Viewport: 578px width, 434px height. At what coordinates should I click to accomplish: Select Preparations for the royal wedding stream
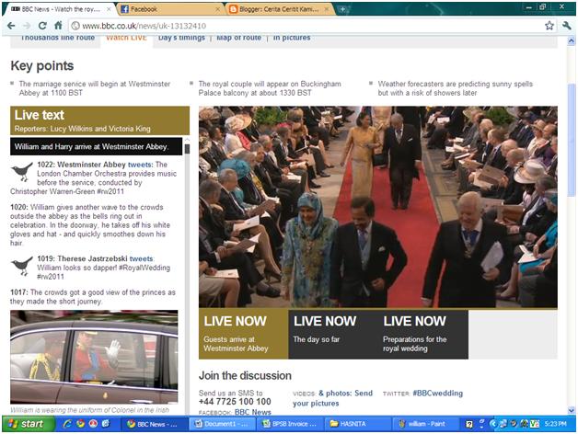[x=423, y=334]
